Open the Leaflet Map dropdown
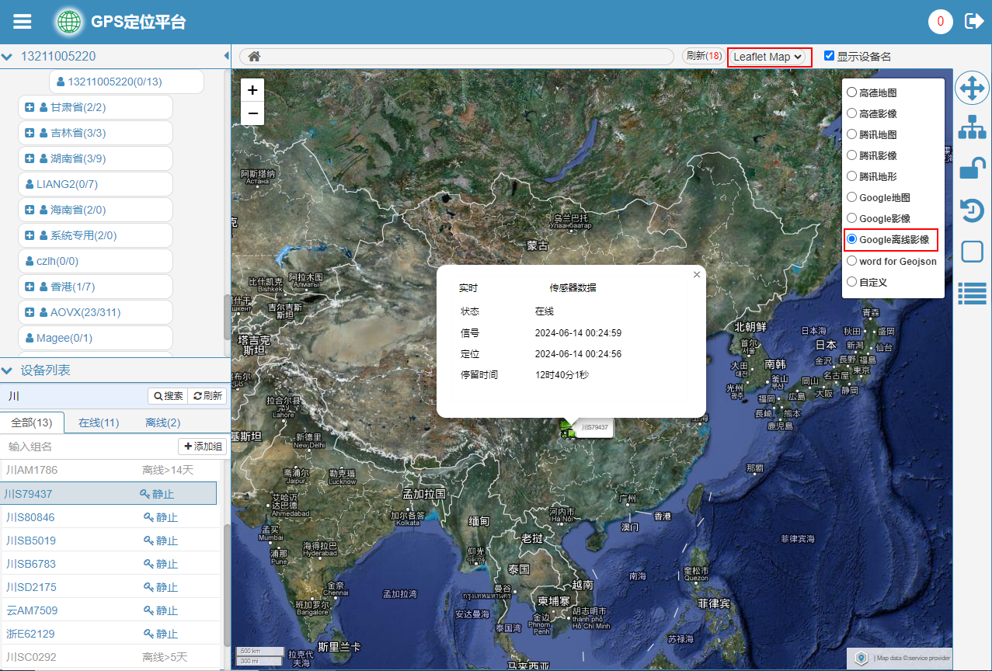 click(x=768, y=57)
